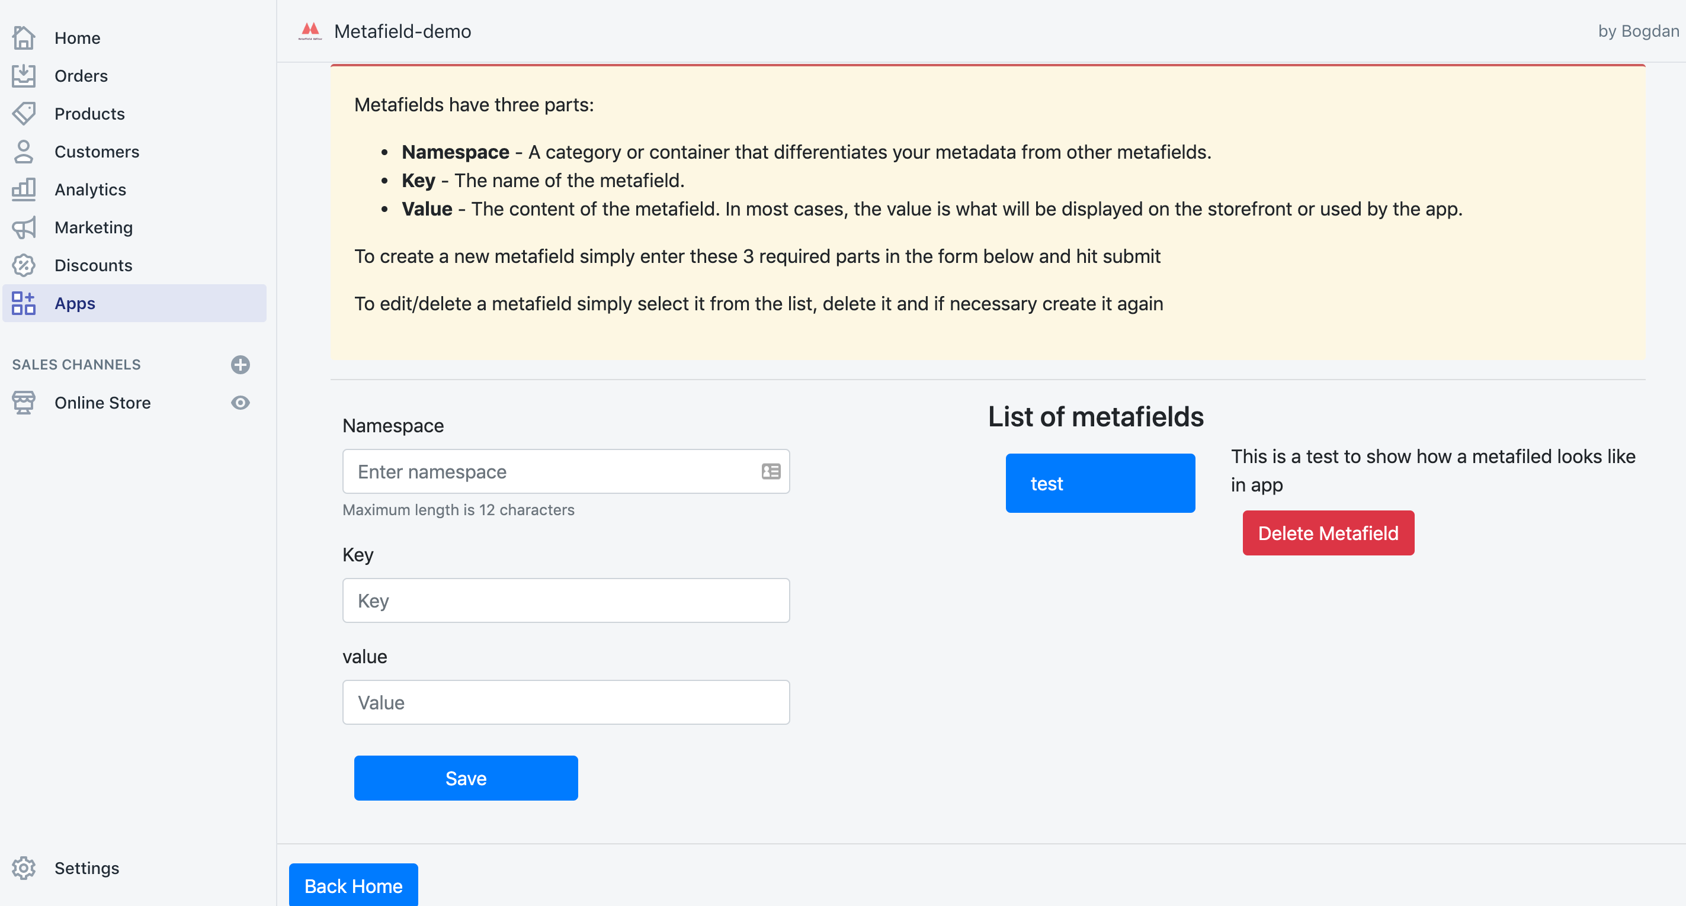Click the Apps icon in sidebar
Viewport: 1686px width, 906px height.
[24, 303]
